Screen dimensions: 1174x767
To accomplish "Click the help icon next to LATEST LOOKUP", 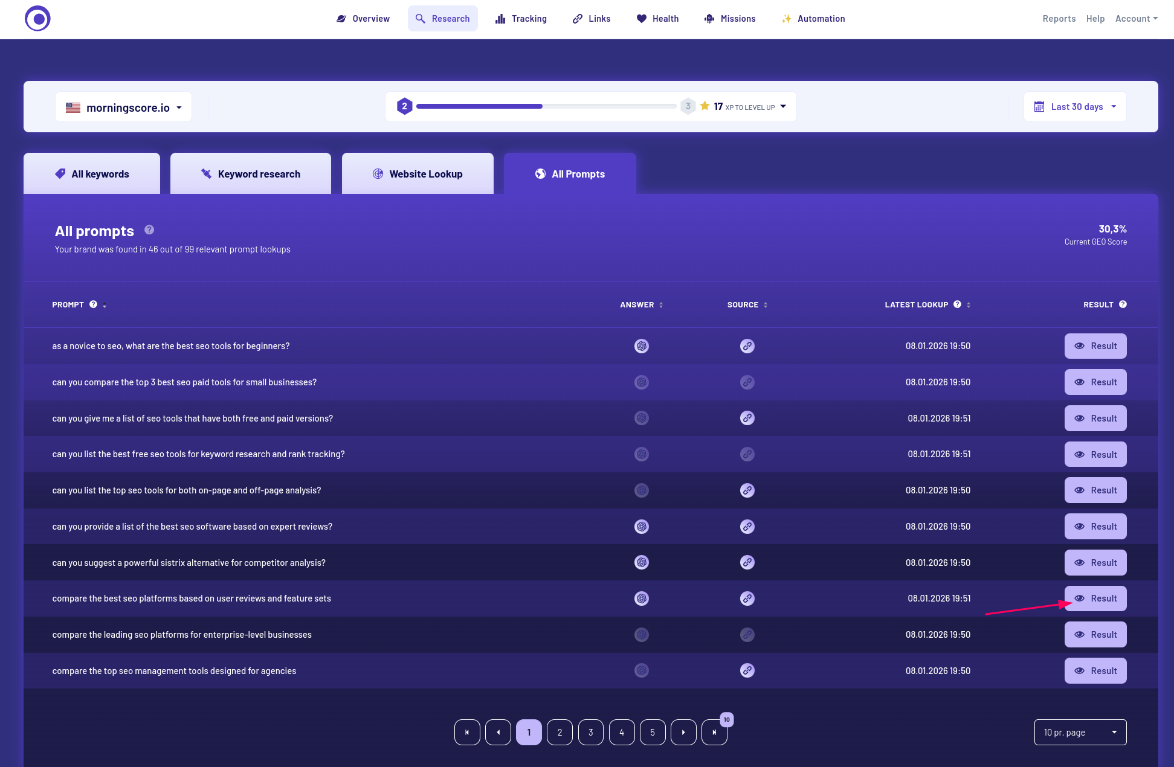I will click(957, 304).
